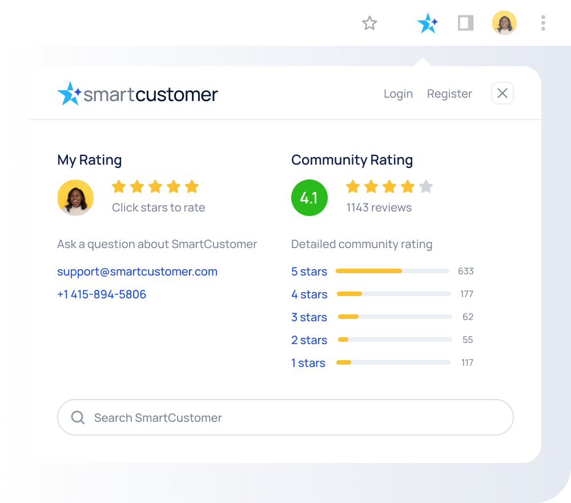The height and width of the screenshot is (503, 571).
Task: Open the 1 stars reviews link
Action: tap(308, 363)
